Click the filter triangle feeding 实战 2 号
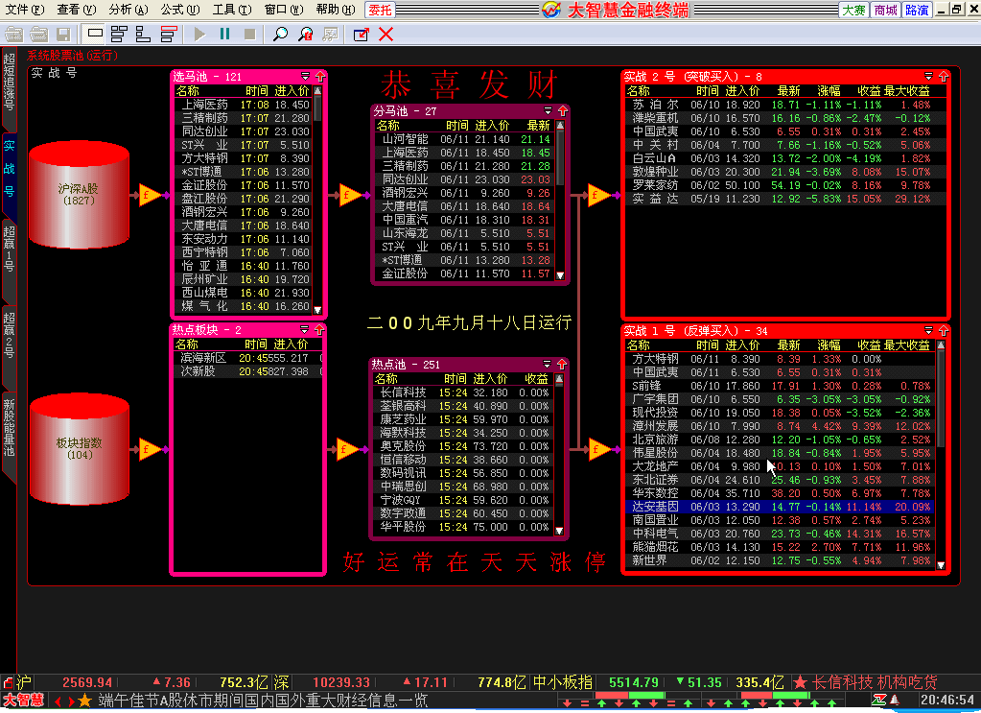The width and height of the screenshot is (981, 713). click(600, 196)
